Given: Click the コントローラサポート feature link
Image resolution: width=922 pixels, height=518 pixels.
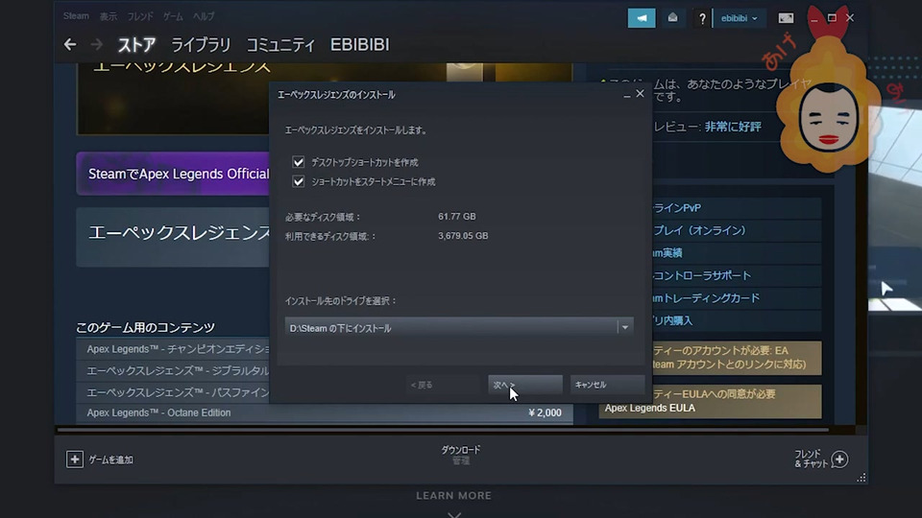Looking at the screenshot, I should pyautogui.click(x=737, y=275).
